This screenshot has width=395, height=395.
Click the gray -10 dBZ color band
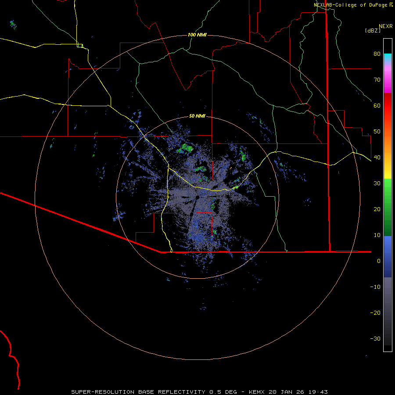[x=388, y=287]
